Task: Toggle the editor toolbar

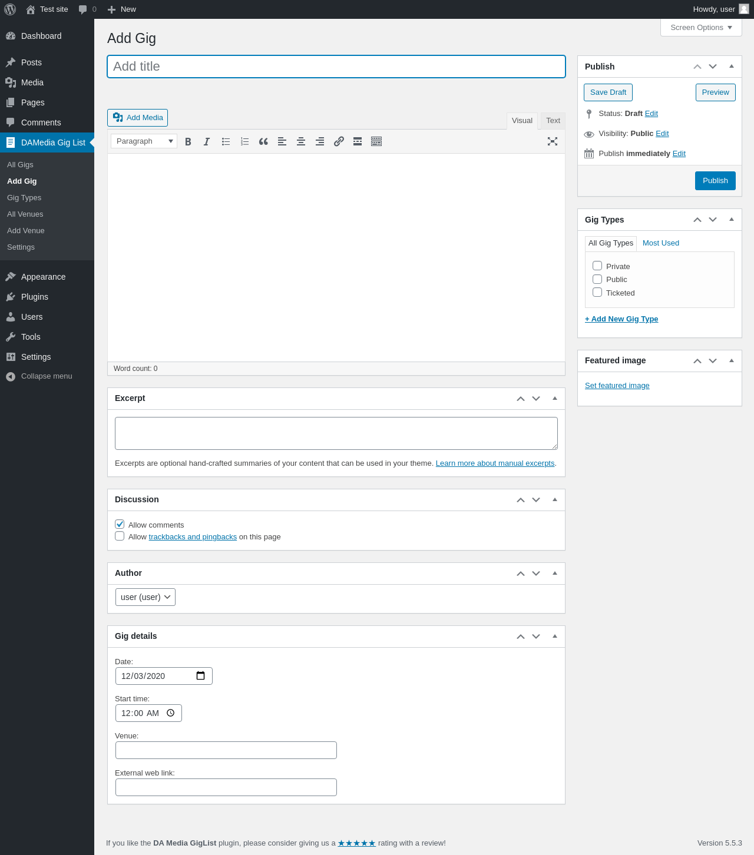Action: coord(376,141)
